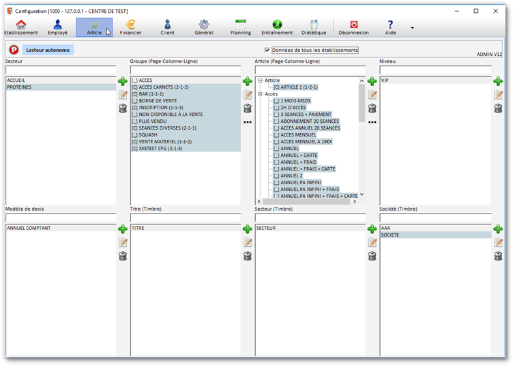Open the Employé configuration section
The image size is (515, 367).
pyautogui.click(x=57, y=27)
